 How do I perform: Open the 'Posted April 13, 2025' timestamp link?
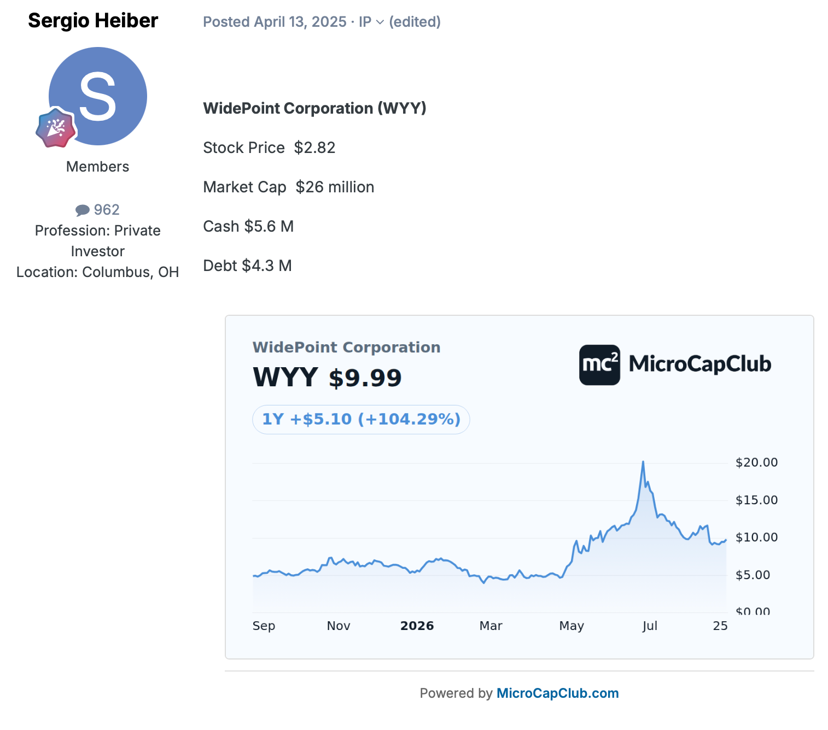coord(275,22)
